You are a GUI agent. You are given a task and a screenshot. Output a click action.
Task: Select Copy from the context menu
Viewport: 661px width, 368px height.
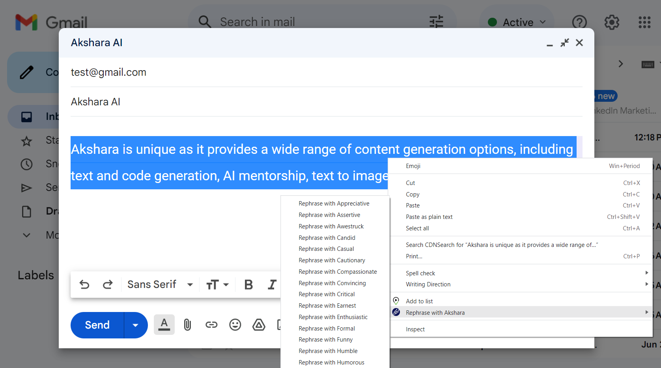[413, 194]
